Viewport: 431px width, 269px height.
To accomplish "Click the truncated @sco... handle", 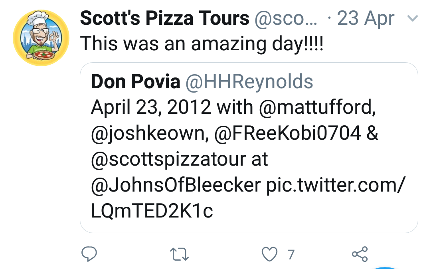I will tap(286, 18).
